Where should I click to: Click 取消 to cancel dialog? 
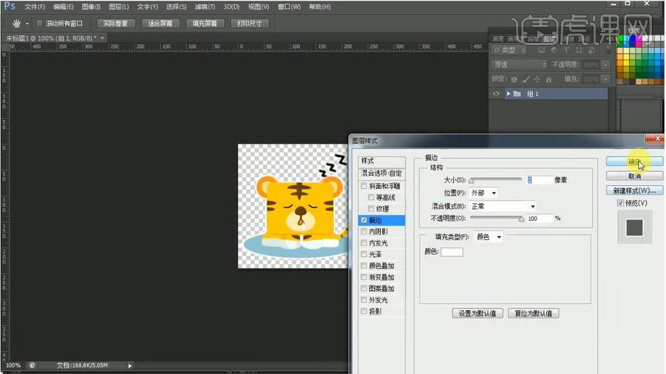tap(634, 176)
